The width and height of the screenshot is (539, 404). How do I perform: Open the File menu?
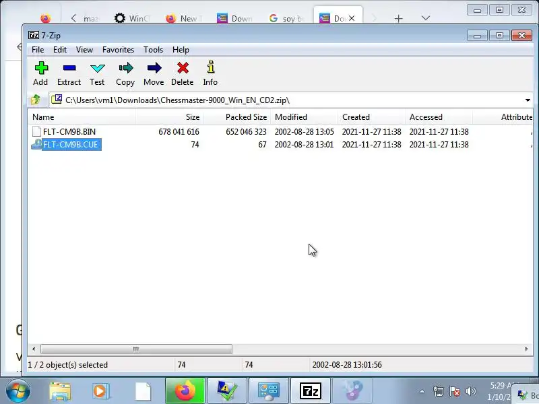point(38,50)
